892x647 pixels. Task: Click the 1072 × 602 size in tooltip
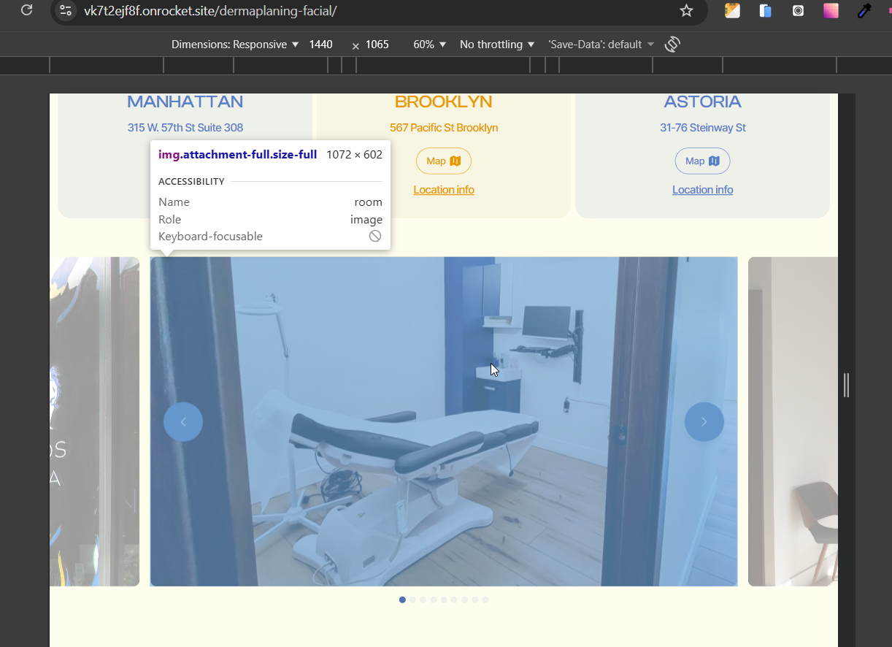[354, 155]
